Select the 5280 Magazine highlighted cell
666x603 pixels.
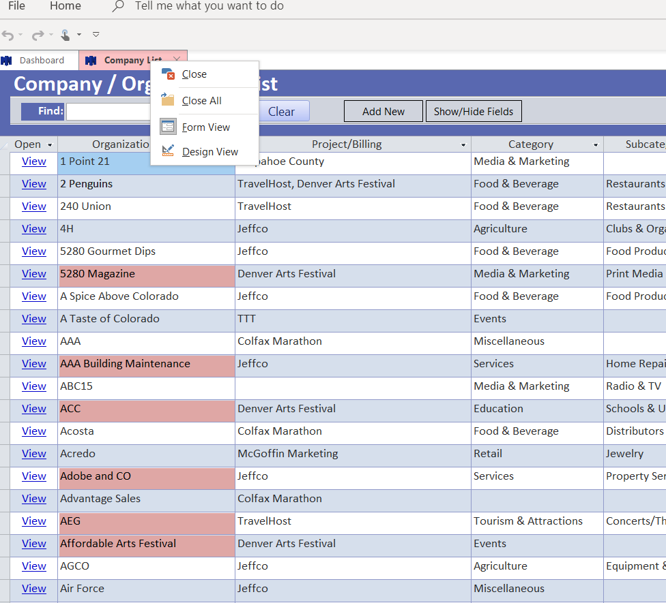146,276
